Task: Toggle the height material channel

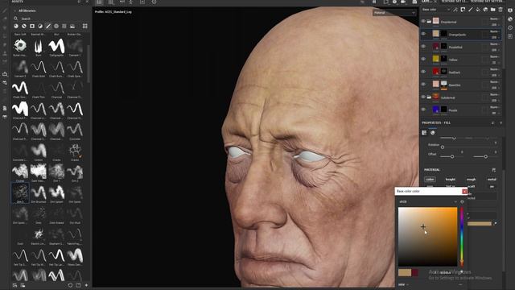Action: click(x=451, y=179)
